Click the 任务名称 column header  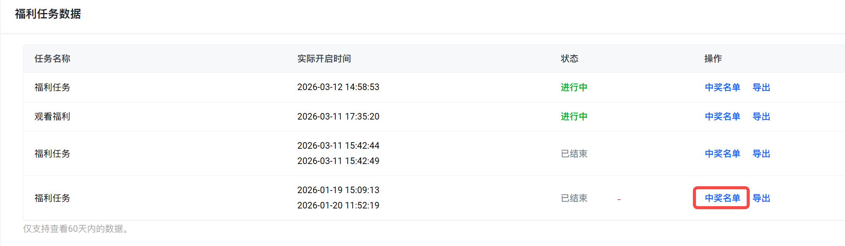[x=52, y=59]
